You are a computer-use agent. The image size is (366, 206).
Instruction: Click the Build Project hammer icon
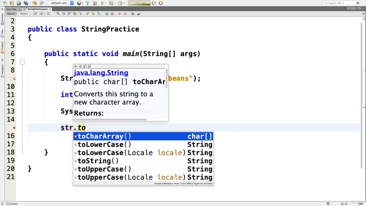pos(87,3)
